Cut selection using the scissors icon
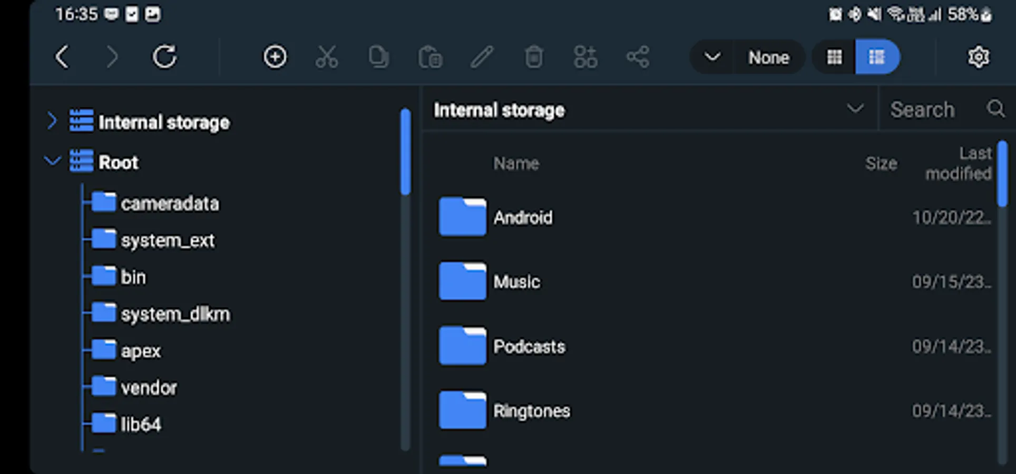 (327, 57)
